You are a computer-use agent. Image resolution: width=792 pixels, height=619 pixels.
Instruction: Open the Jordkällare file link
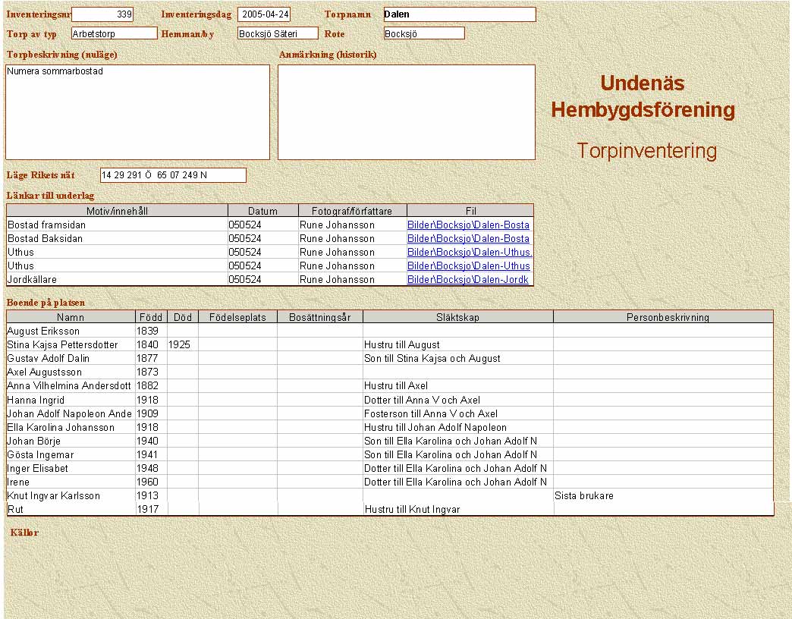click(x=468, y=279)
